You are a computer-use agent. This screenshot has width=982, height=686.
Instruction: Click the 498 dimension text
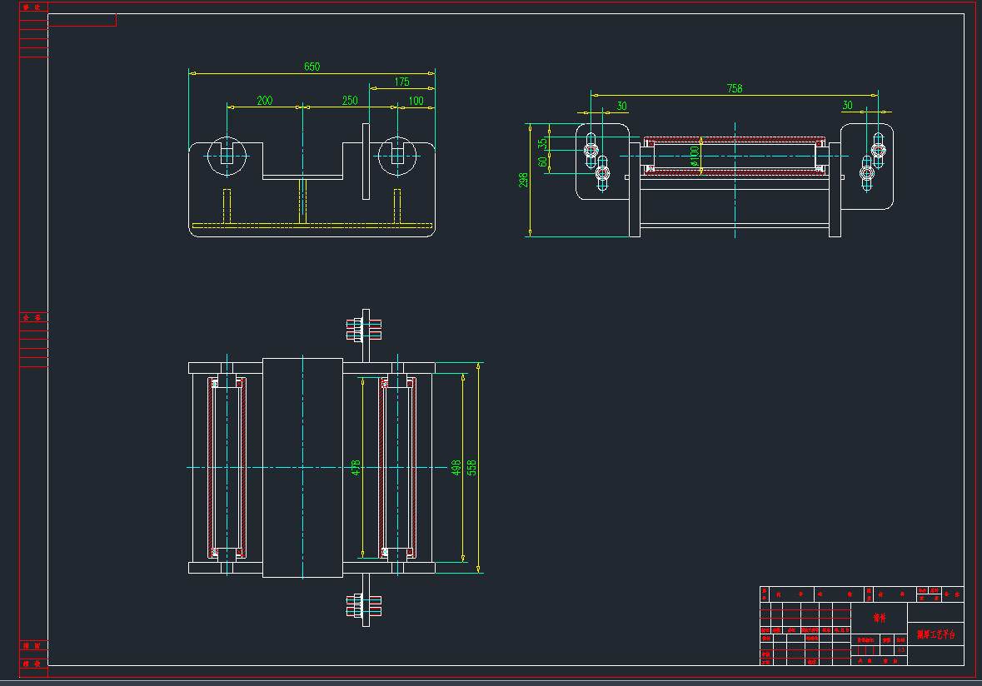tap(455, 468)
